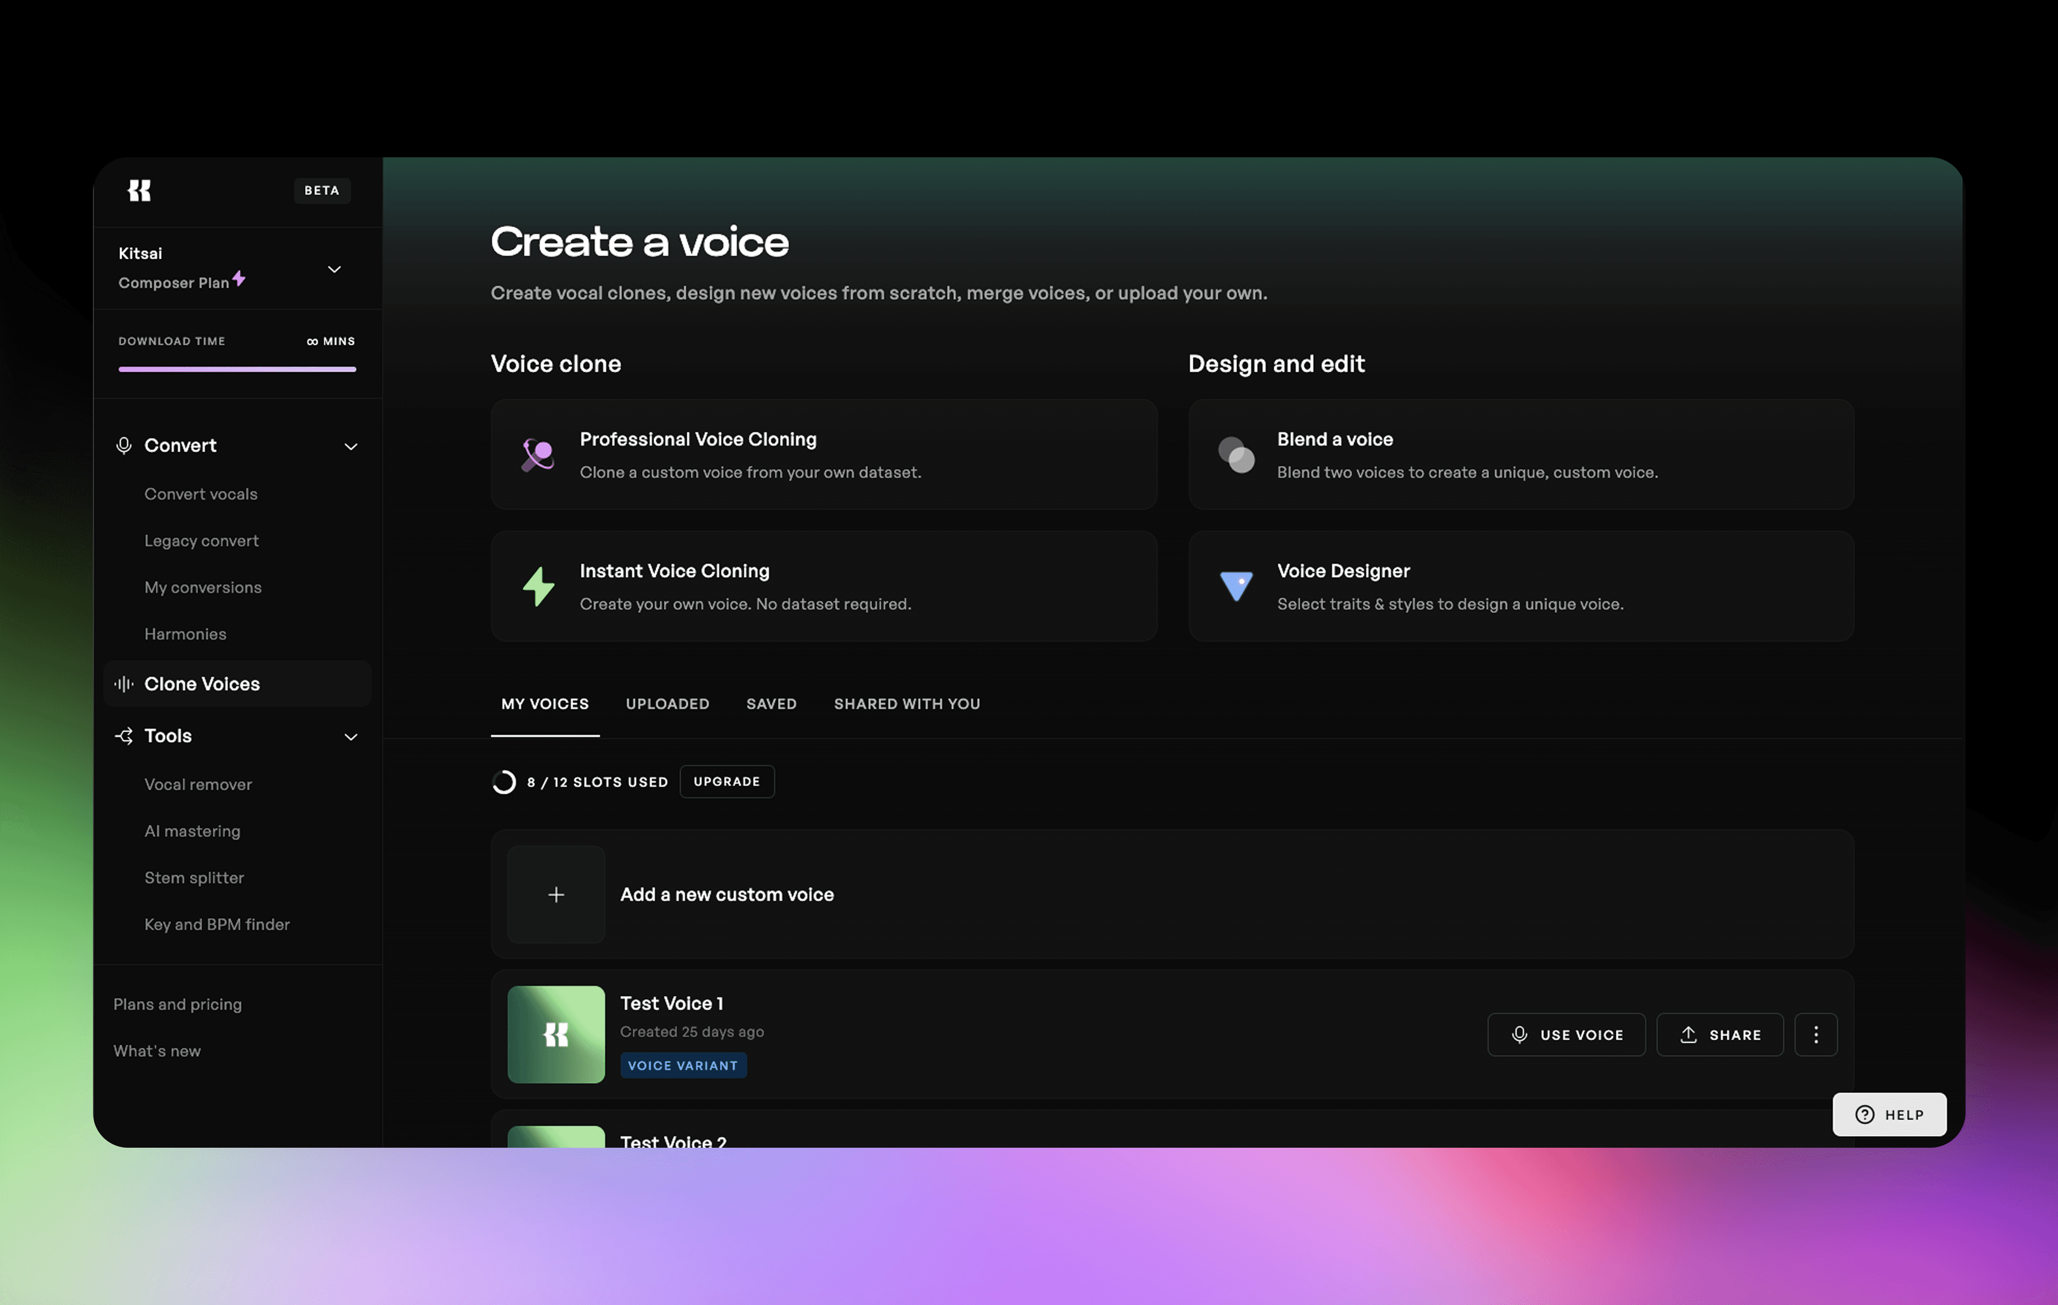Share Test Voice 1
This screenshot has height=1305, width=2058.
(1720, 1035)
